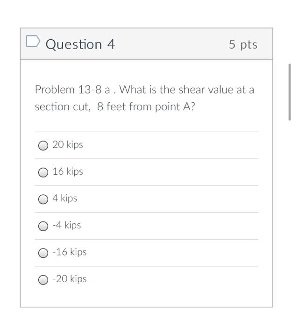Click the "5 pts" points label

(x=243, y=44)
